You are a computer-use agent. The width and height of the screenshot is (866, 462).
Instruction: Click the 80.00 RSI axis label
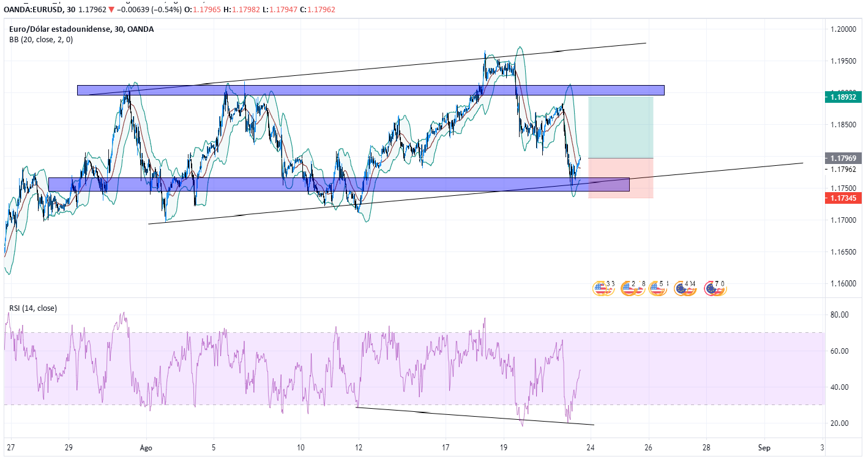(840, 315)
